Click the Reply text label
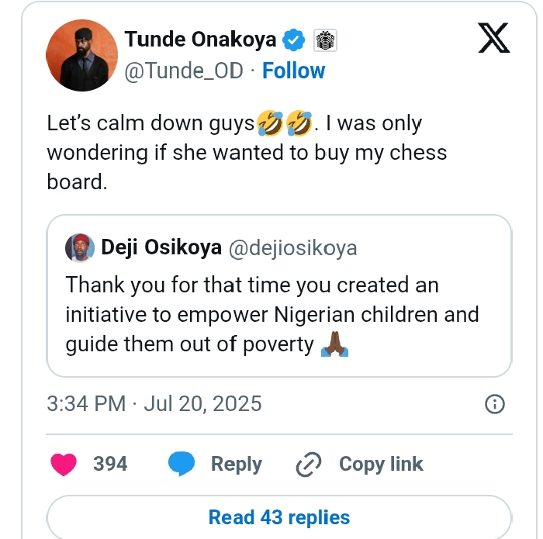This screenshot has width=543, height=539. click(236, 465)
